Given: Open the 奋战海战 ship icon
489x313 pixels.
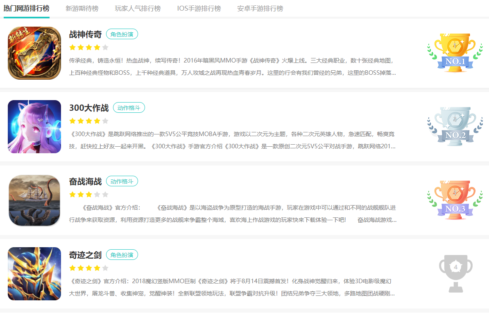Looking at the screenshot, I should [34, 200].
